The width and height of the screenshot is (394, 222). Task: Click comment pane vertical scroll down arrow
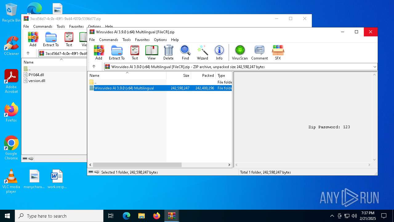tap(375, 160)
